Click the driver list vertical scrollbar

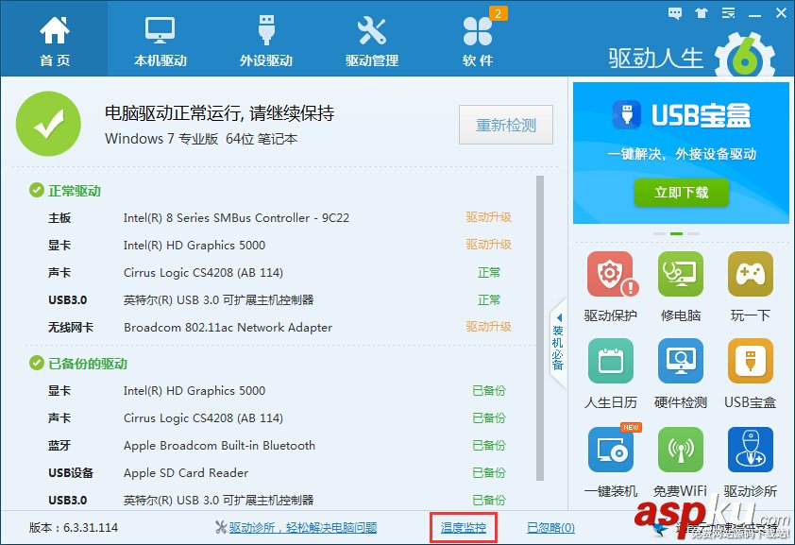click(x=540, y=328)
